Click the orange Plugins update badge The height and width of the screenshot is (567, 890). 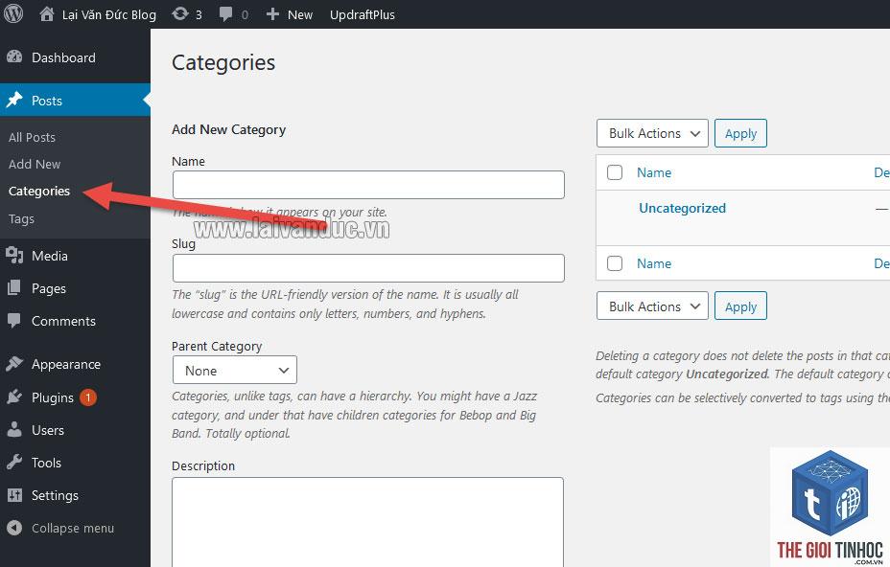click(x=88, y=397)
